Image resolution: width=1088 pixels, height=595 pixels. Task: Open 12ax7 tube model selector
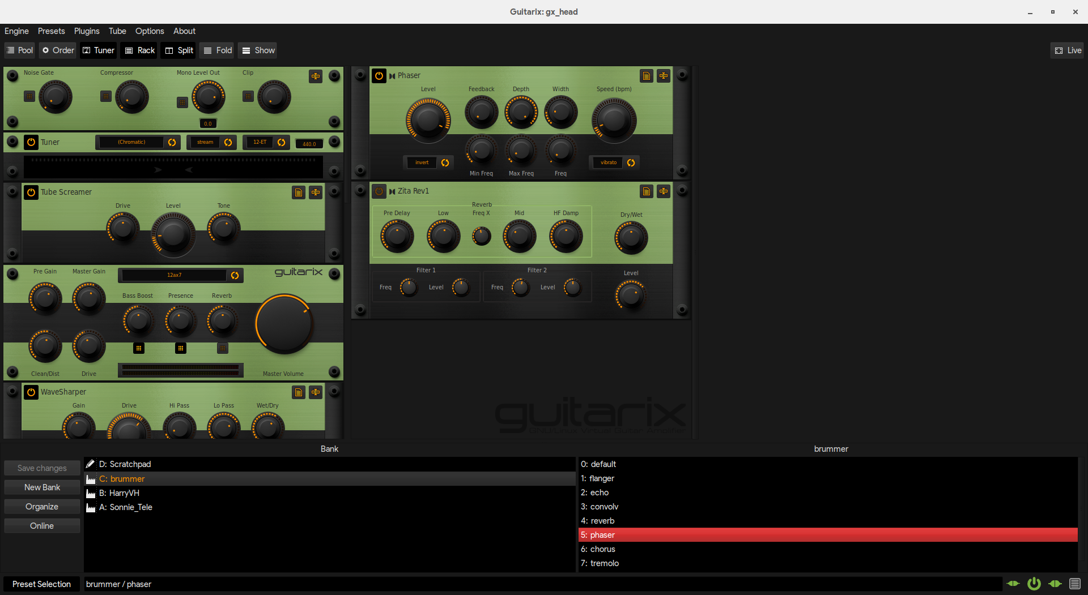coord(174,275)
